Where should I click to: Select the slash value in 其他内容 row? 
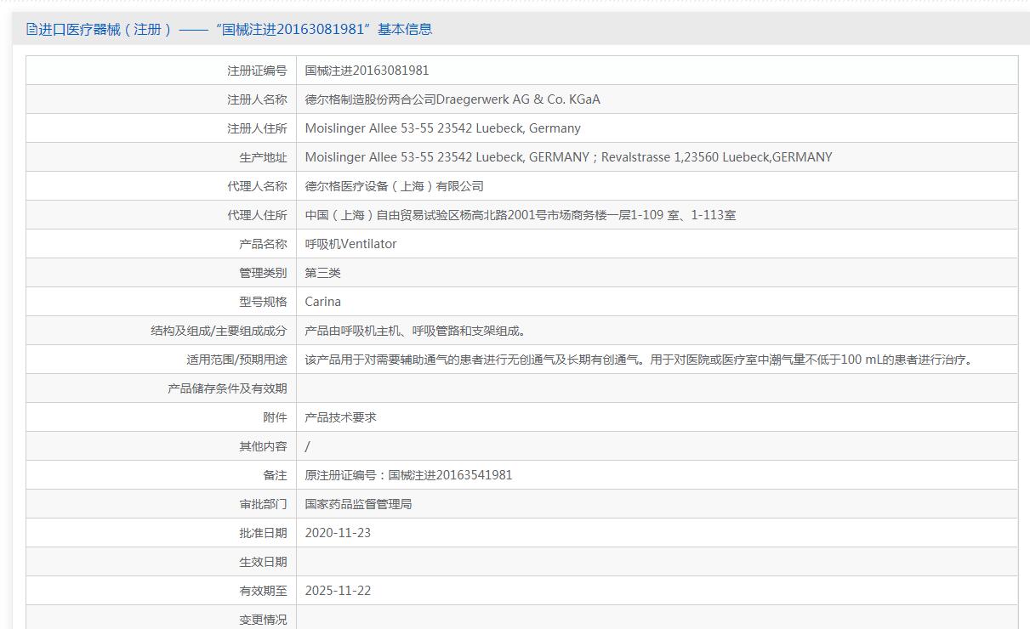pyautogui.click(x=307, y=446)
